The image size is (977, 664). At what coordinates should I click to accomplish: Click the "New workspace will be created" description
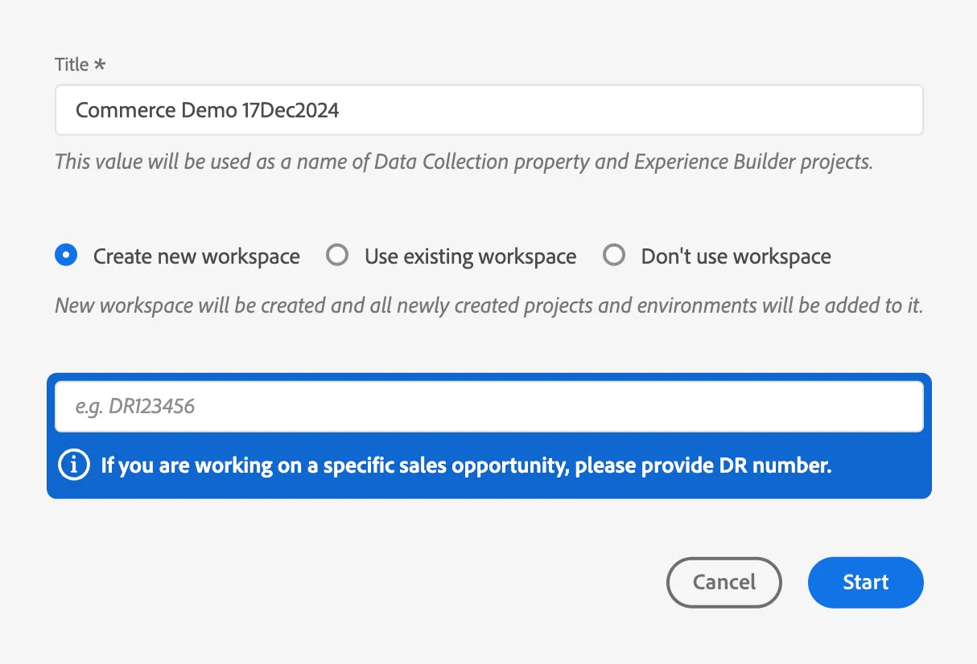488,305
